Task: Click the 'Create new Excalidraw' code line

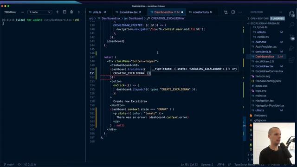Action: (130, 101)
